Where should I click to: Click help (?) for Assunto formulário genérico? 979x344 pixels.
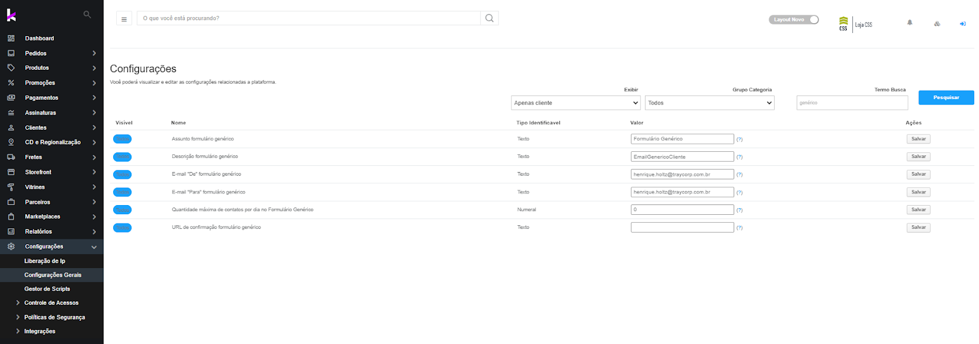click(x=739, y=140)
